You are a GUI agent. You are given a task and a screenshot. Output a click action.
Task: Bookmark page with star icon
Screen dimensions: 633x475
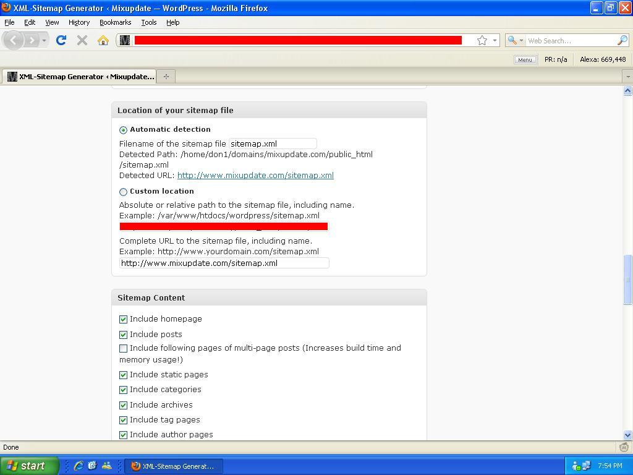(x=482, y=40)
